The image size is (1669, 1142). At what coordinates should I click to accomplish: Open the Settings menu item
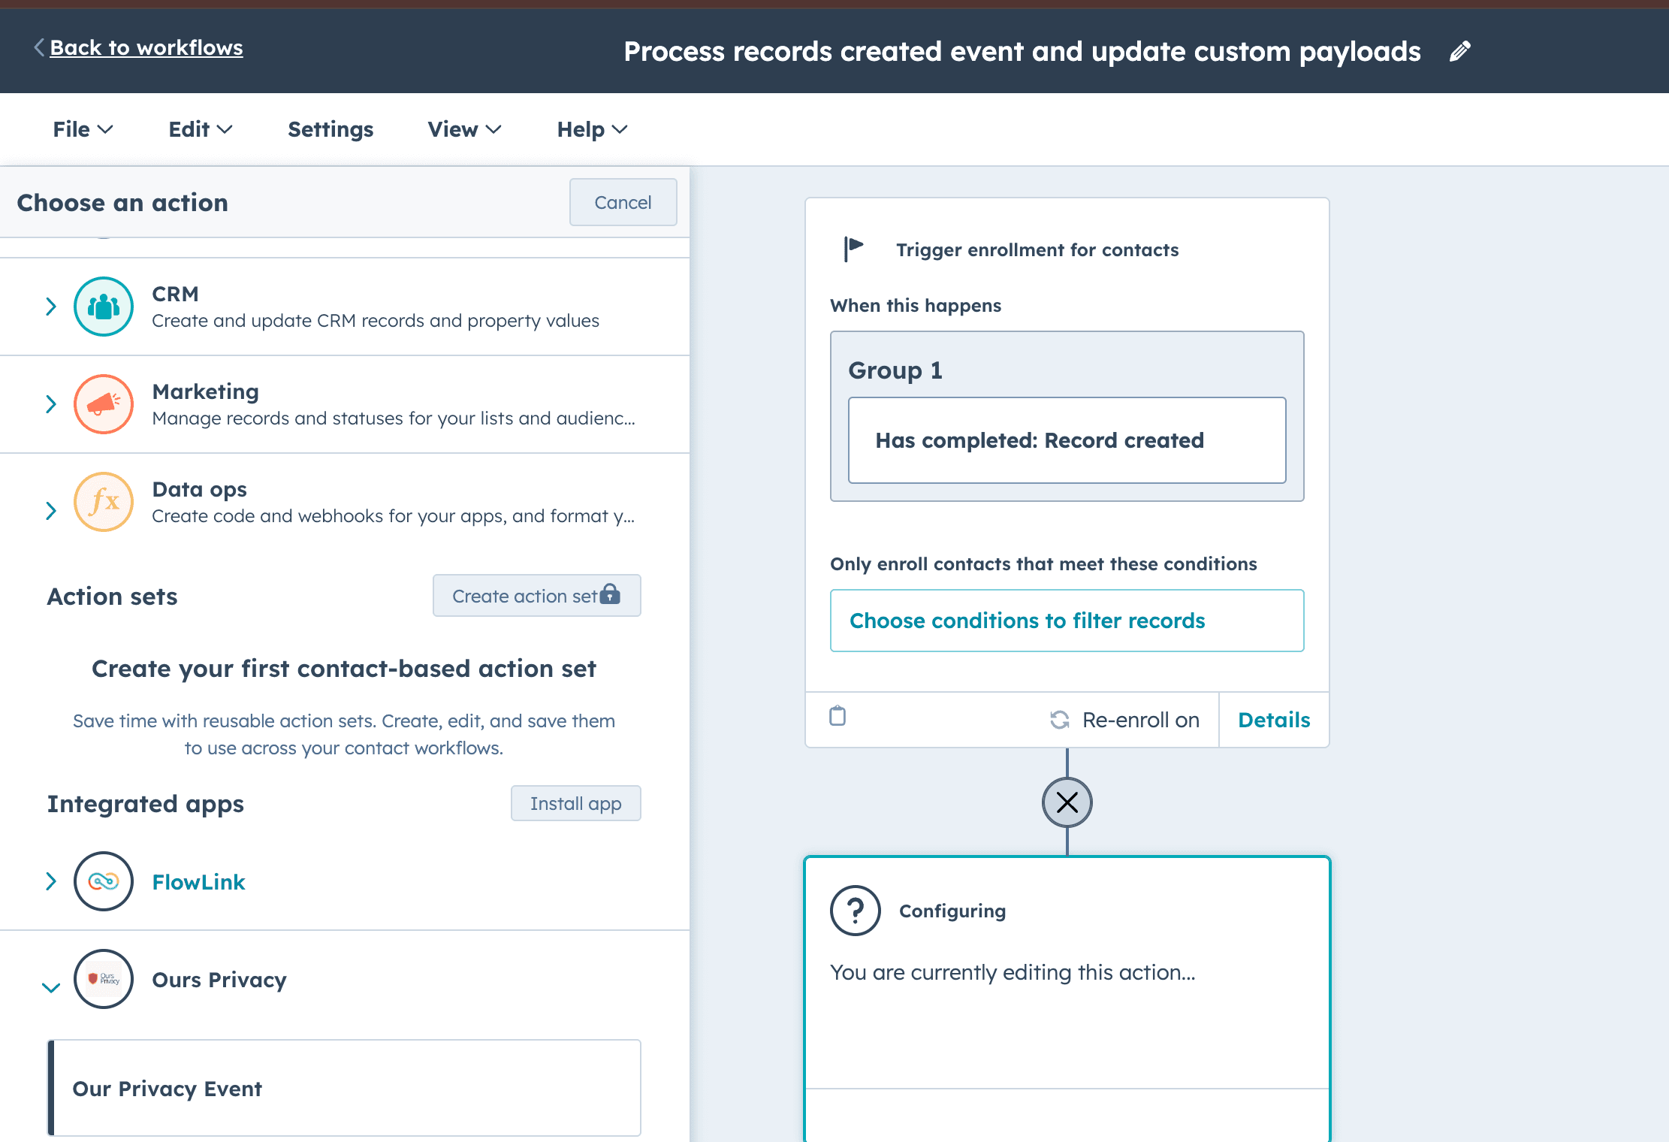point(330,129)
